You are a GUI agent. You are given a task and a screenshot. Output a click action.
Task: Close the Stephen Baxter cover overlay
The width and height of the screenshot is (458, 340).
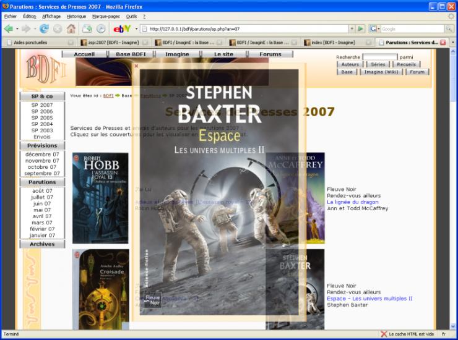(136, 66)
